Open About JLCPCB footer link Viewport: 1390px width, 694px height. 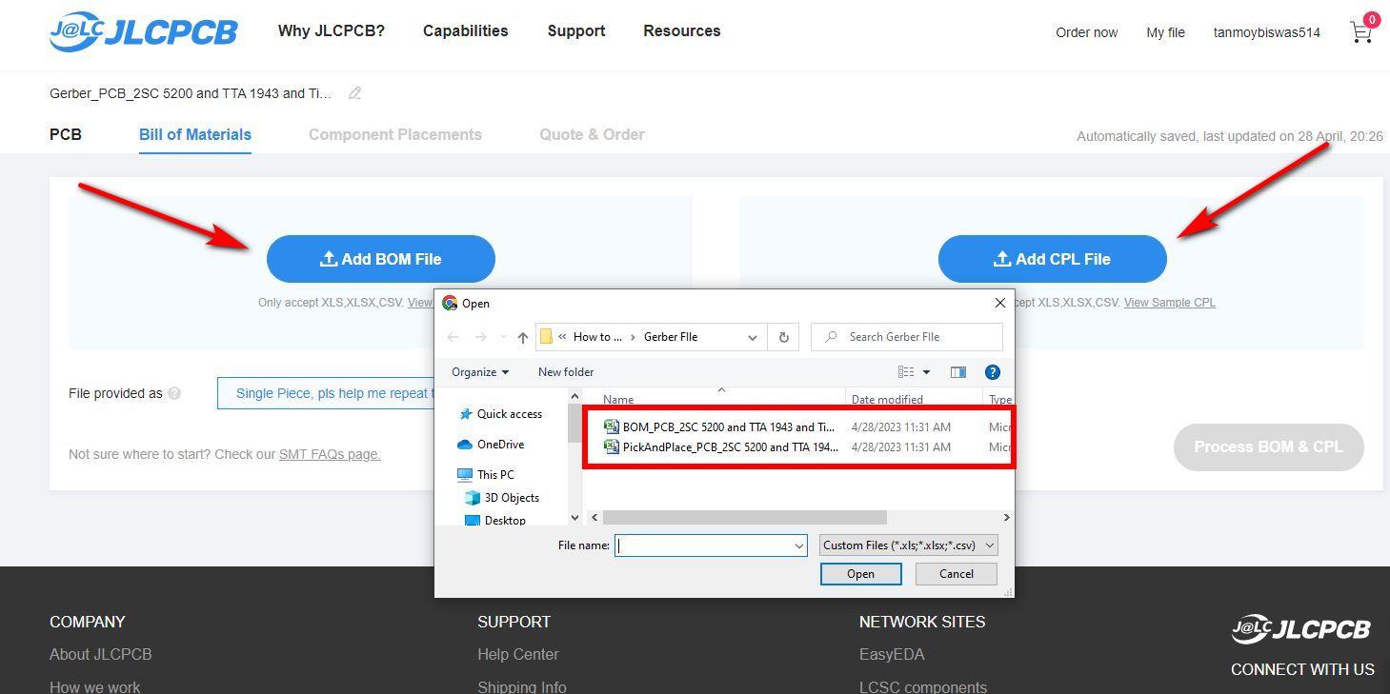101,655
